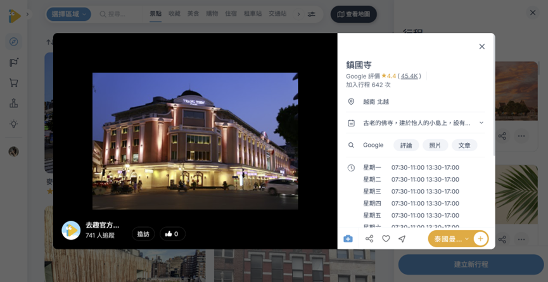
Task: Click the app logo icon in the sidebar
Action: pos(14,16)
